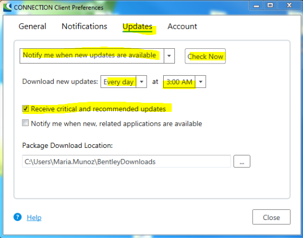
Task: Browse for download location with ellipsis button
Action: click(242, 161)
